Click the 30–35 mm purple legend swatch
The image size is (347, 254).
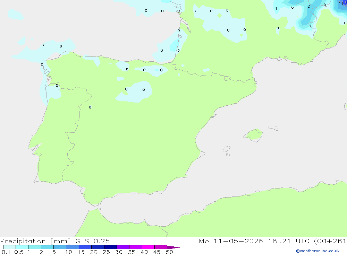coord(123,247)
